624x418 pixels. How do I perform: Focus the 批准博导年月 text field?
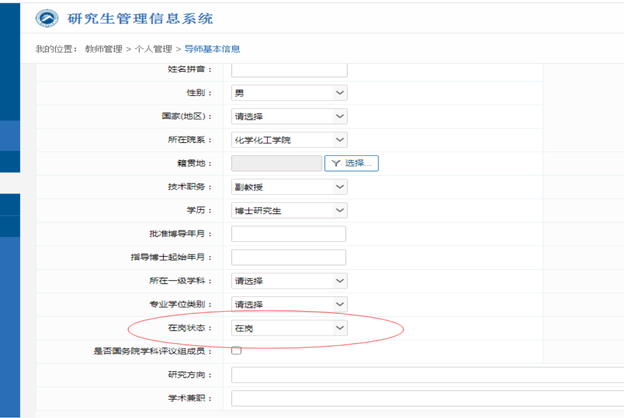pyautogui.click(x=288, y=234)
